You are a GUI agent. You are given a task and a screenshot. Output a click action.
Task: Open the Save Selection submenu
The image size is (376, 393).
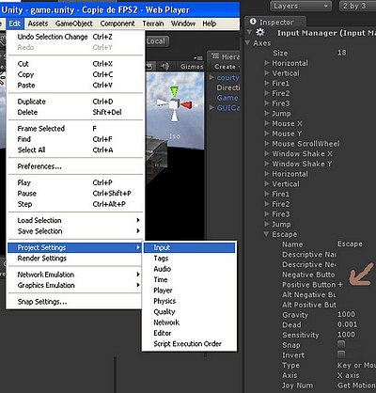point(75,231)
